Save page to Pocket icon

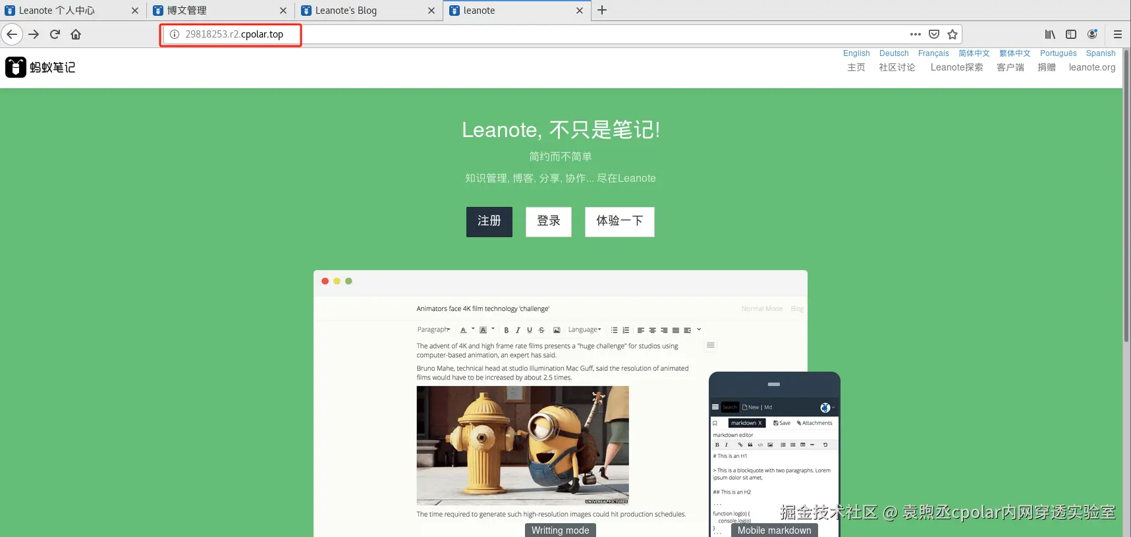pos(934,34)
